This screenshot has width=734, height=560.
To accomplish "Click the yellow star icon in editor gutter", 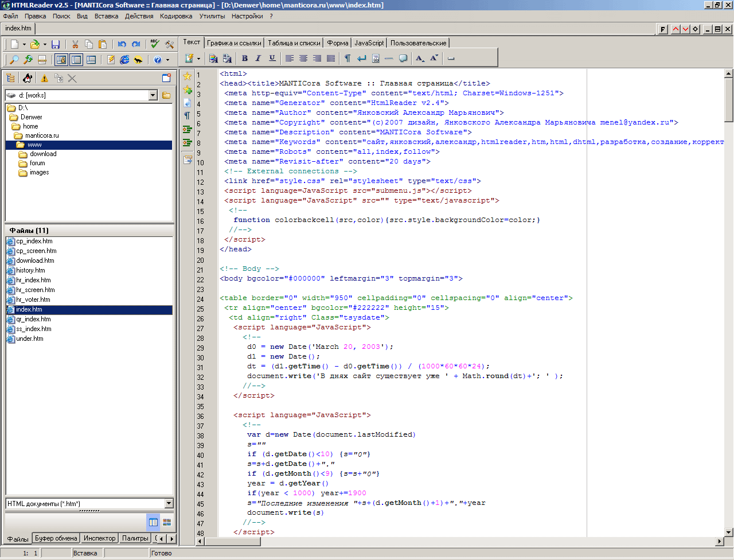I will (x=187, y=76).
